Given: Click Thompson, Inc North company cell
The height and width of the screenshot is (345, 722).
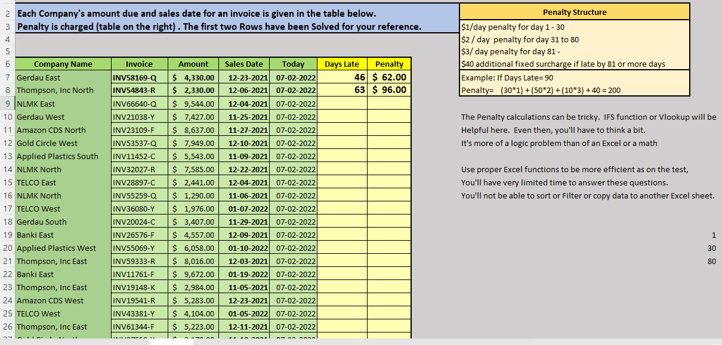Looking at the screenshot, I should (x=63, y=91).
